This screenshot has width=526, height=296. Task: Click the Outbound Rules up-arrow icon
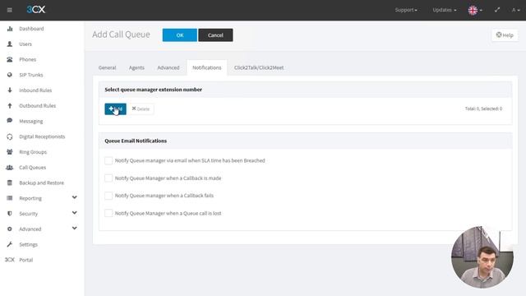pos(10,105)
